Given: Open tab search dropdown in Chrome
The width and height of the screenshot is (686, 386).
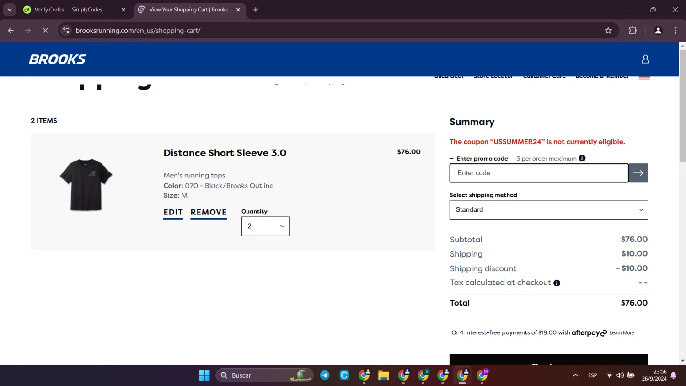Looking at the screenshot, I should point(10,10).
